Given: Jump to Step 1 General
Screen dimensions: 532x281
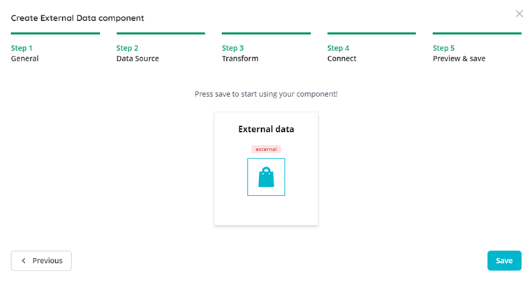Looking at the screenshot, I should [24, 53].
